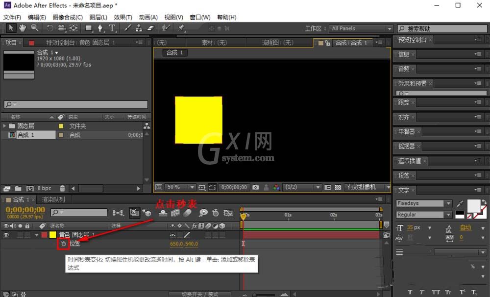490x297 pixels.
Task: Click the Position stopwatch toggle
Action: tap(63, 244)
